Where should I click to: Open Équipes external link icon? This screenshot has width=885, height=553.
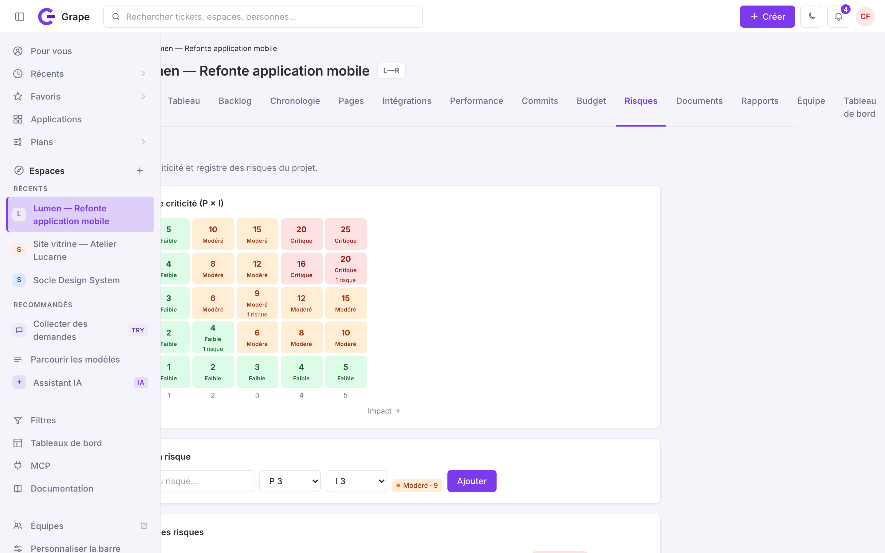coord(144,526)
